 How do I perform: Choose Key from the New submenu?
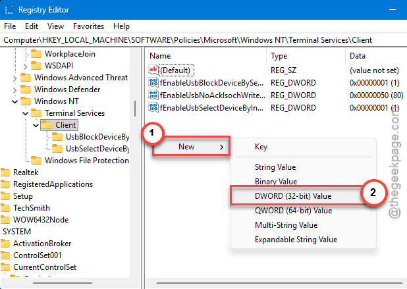[303, 147]
